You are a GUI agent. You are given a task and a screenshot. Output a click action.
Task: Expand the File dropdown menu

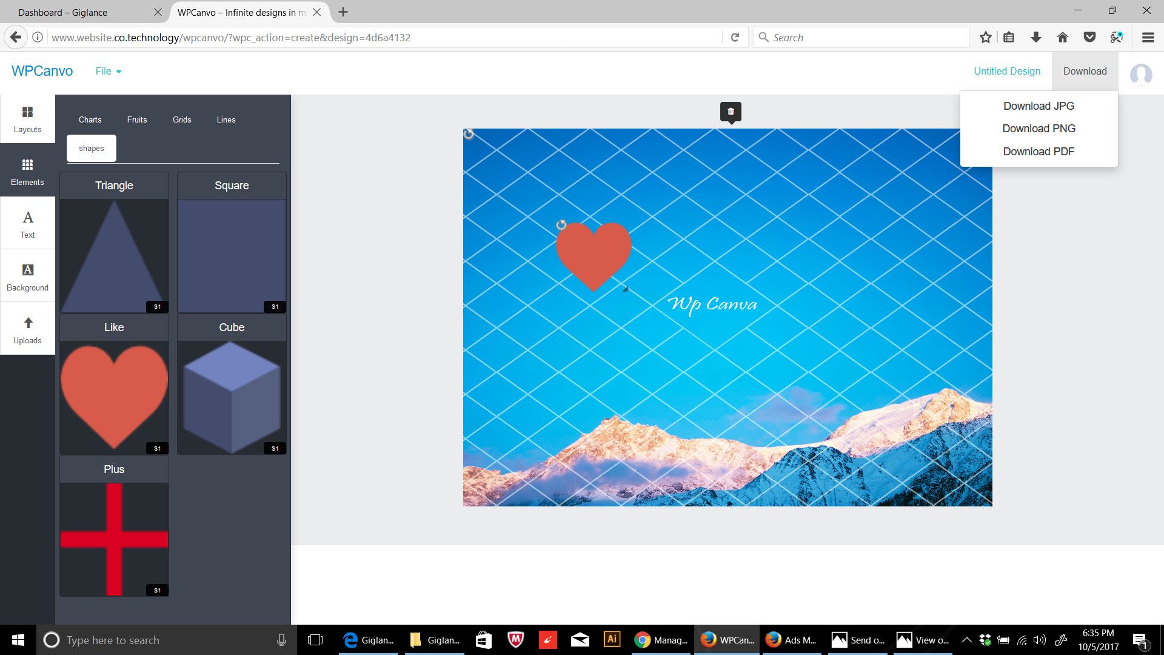(108, 72)
